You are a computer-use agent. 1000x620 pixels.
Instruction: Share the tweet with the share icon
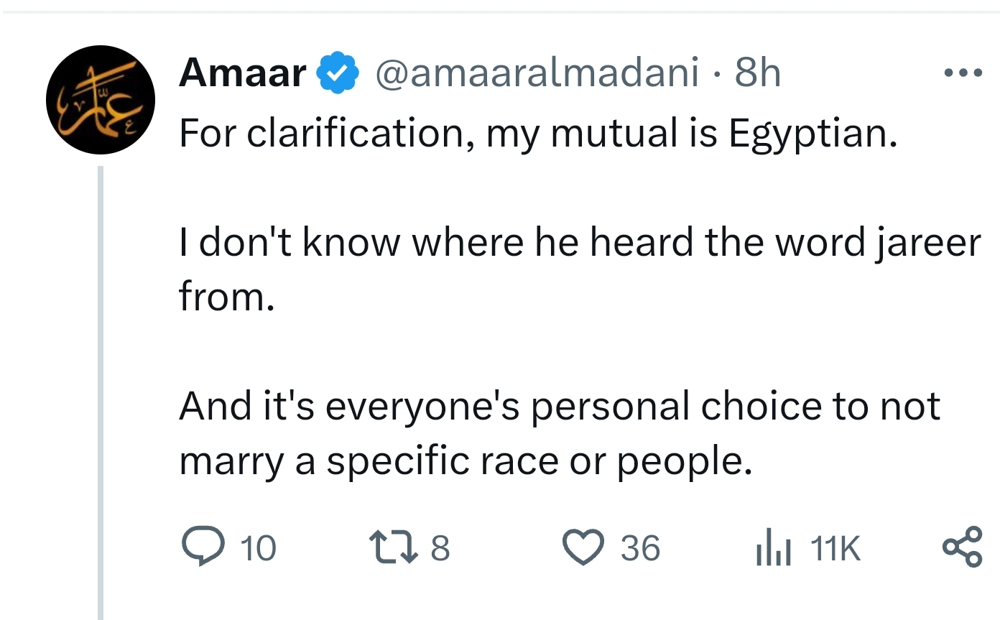tap(962, 546)
